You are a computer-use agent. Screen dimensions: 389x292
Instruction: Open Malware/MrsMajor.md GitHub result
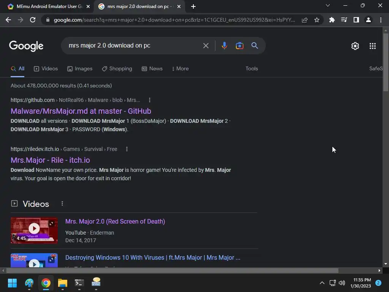[x=81, y=111]
